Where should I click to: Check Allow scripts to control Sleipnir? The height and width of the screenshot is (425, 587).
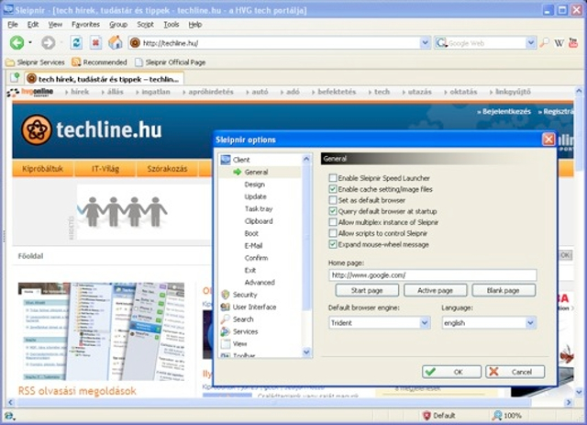pyautogui.click(x=332, y=233)
